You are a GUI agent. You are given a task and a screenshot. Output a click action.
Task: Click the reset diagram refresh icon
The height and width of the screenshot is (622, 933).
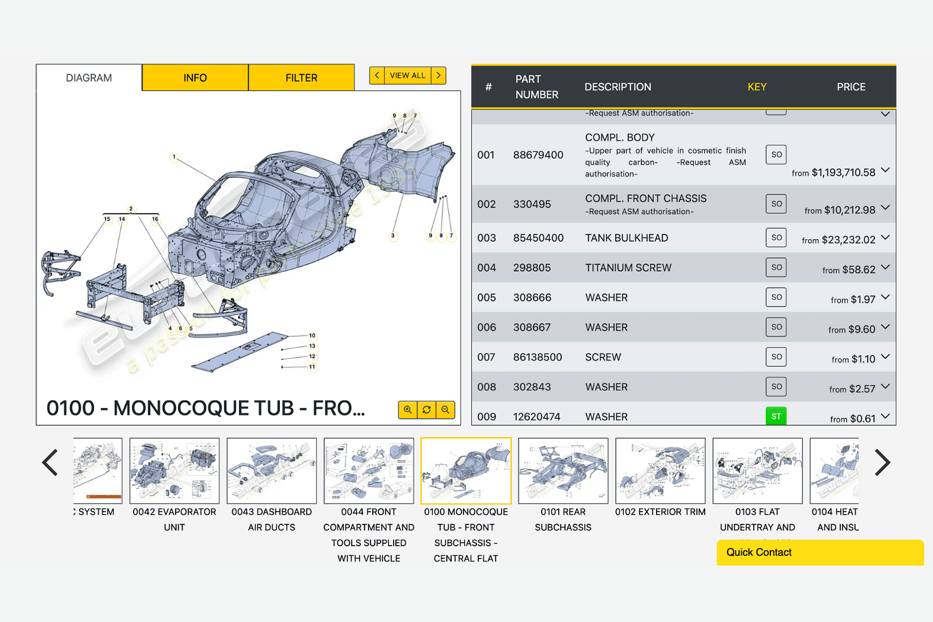coord(426,410)
